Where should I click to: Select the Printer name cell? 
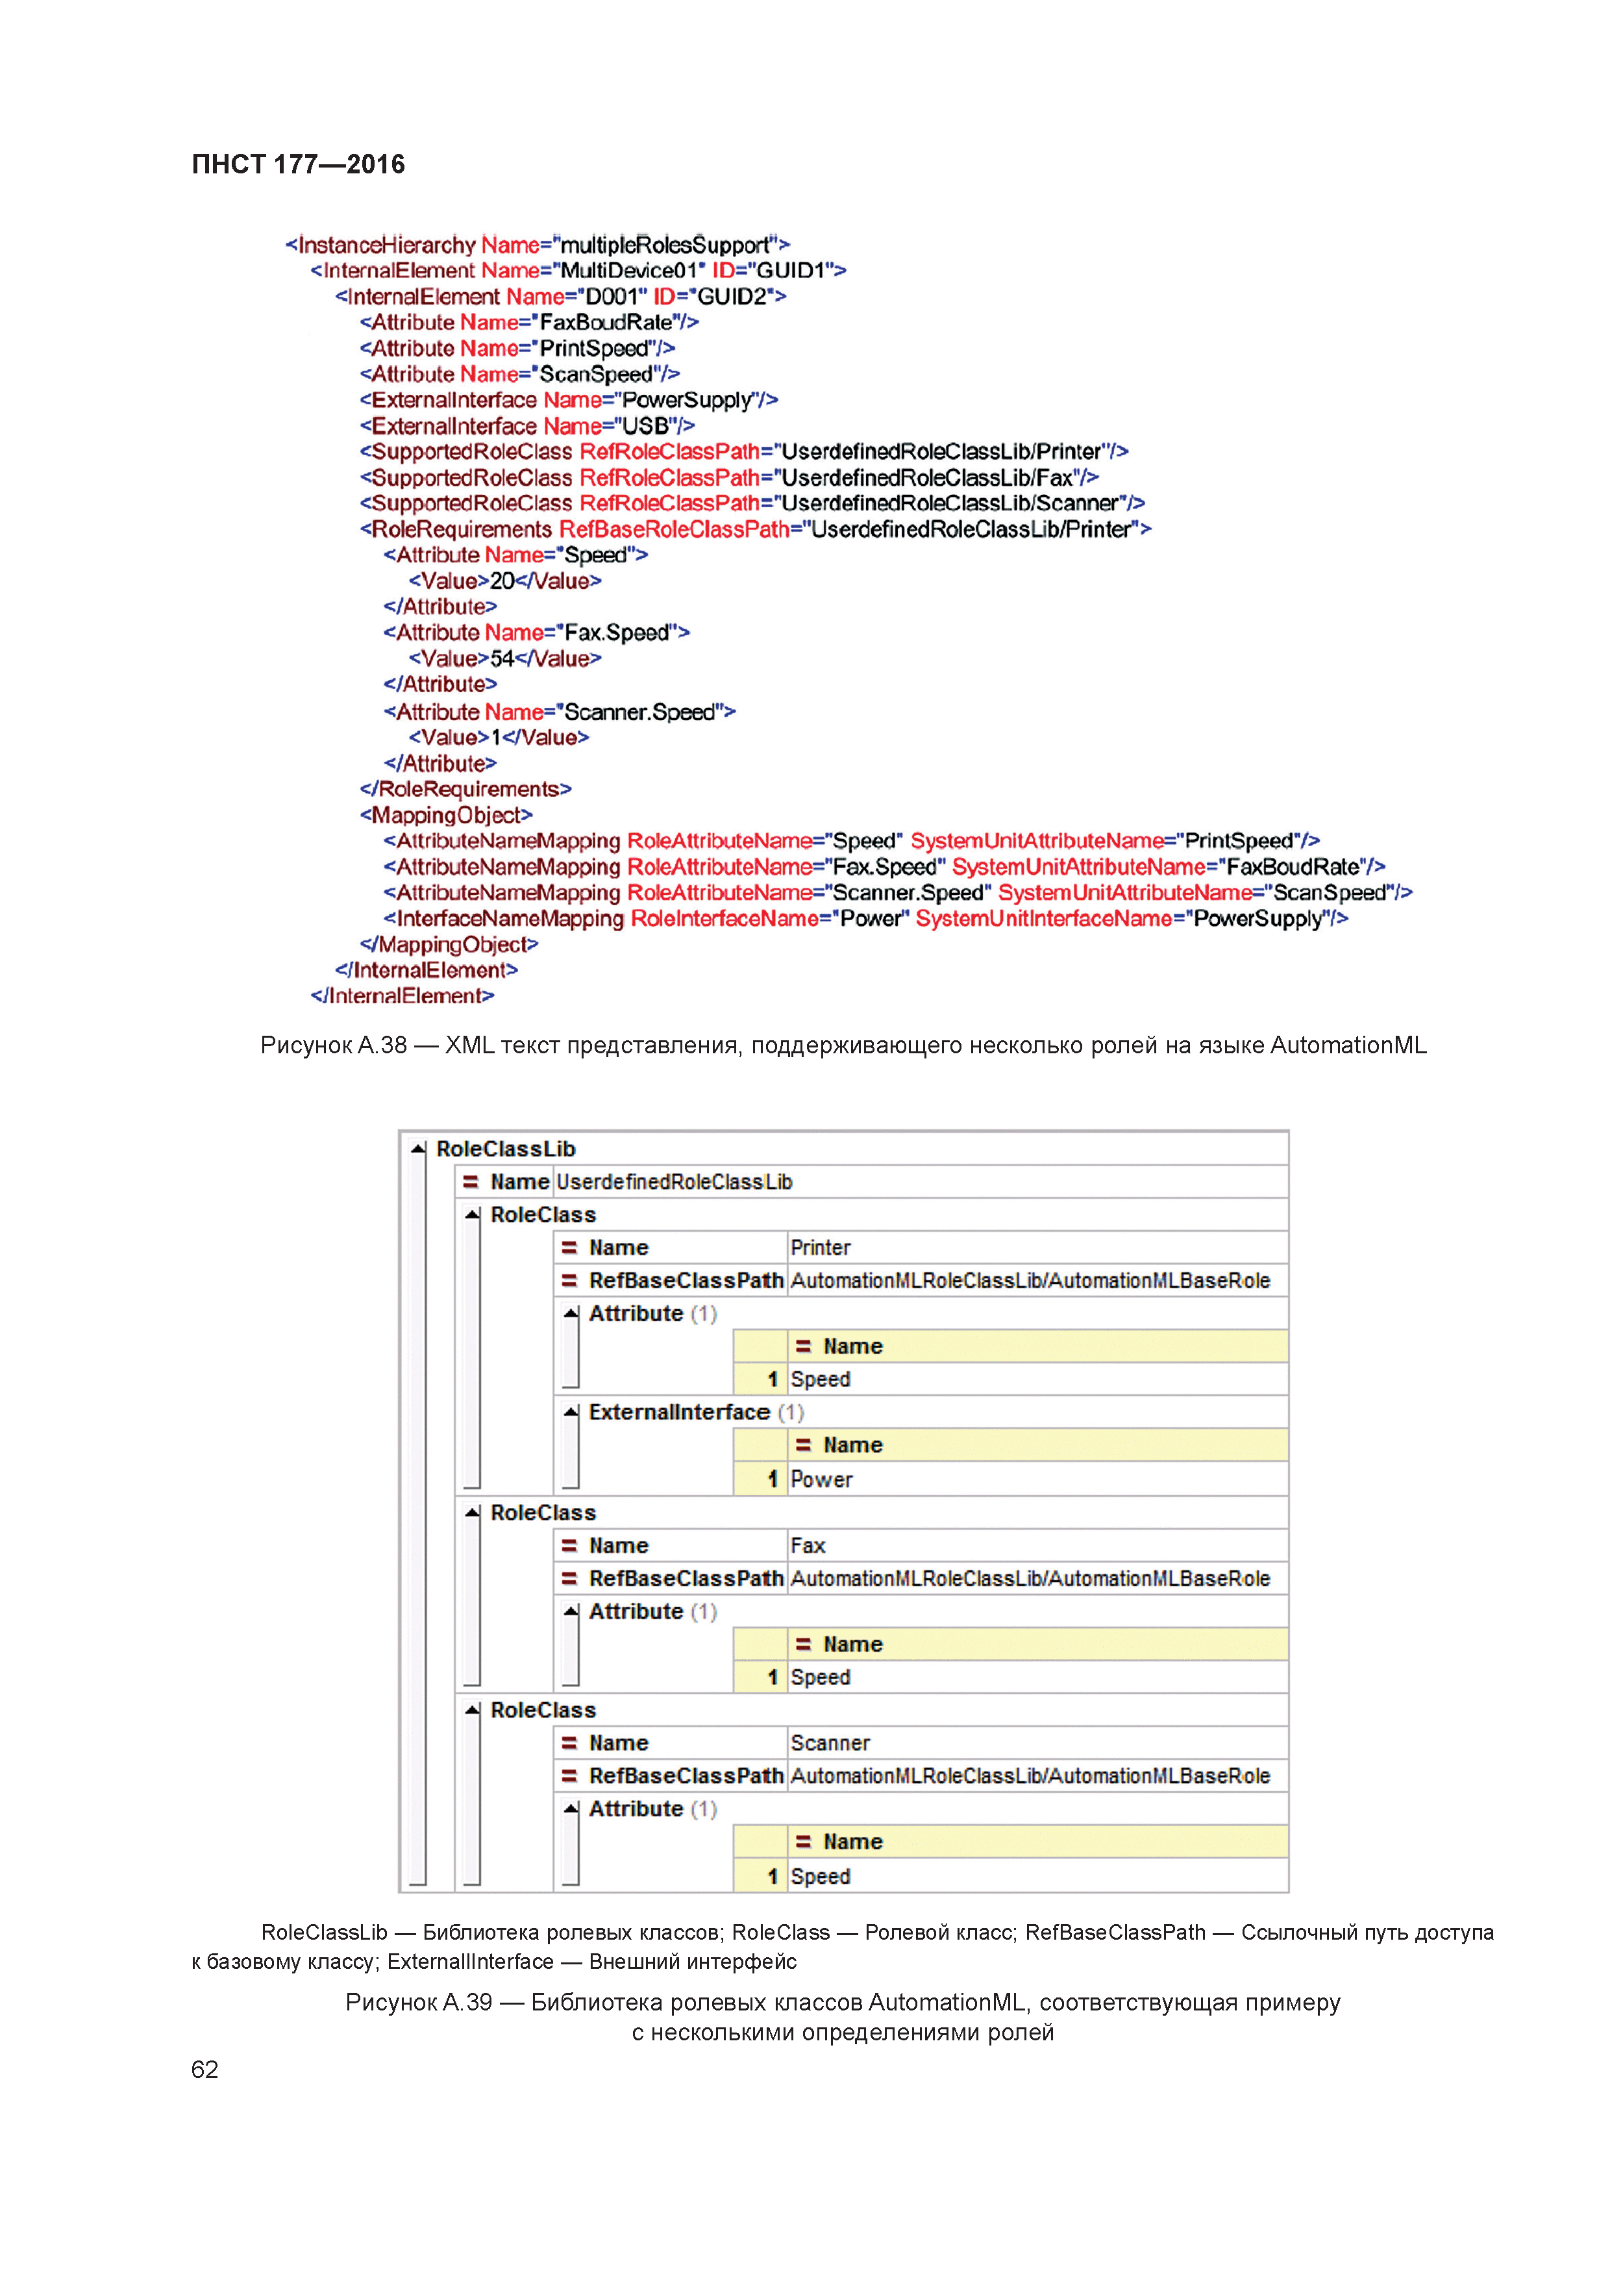1037,1247
